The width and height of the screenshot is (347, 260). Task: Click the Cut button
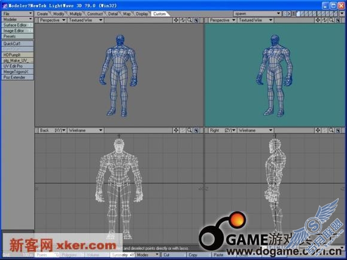[x=173, y=255]
